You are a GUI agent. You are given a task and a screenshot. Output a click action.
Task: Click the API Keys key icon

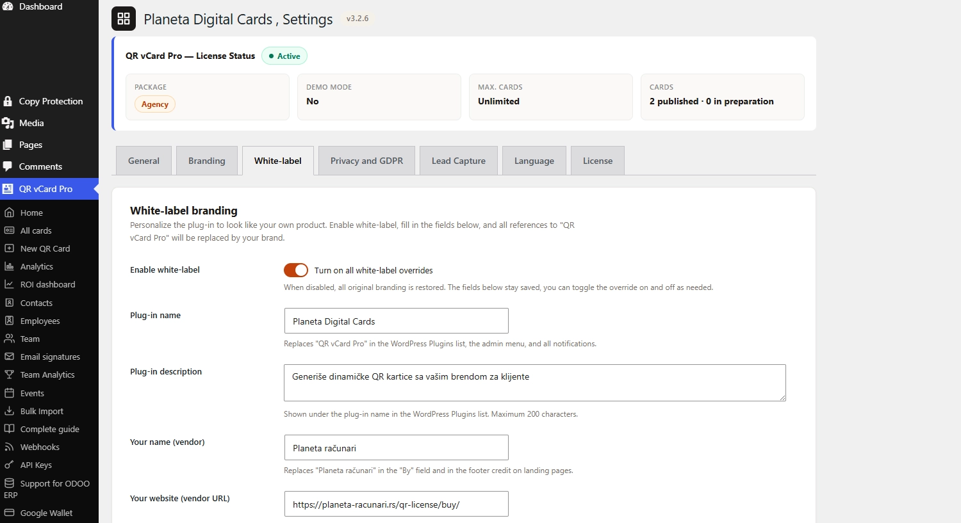pyautogui.click(x=10, y=465)
